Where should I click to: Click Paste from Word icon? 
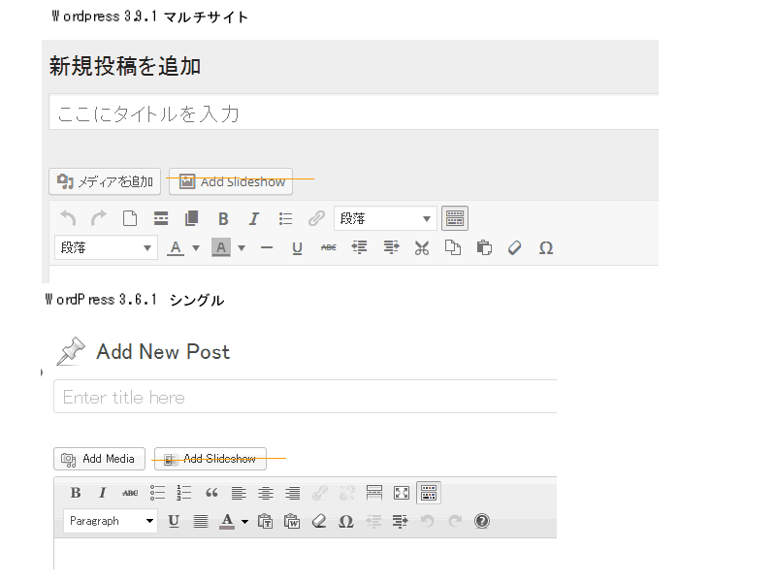[292, 521]
